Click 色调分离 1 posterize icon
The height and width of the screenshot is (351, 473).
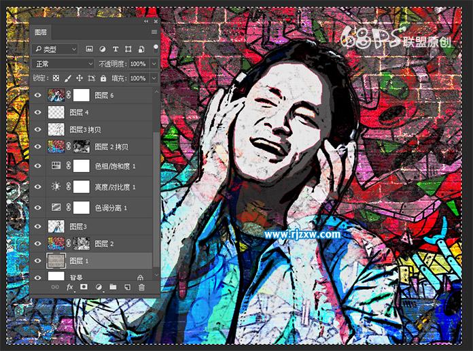[x=56, y=207]
